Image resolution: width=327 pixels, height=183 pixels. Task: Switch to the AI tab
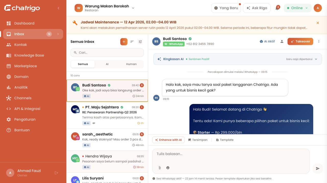107,64
